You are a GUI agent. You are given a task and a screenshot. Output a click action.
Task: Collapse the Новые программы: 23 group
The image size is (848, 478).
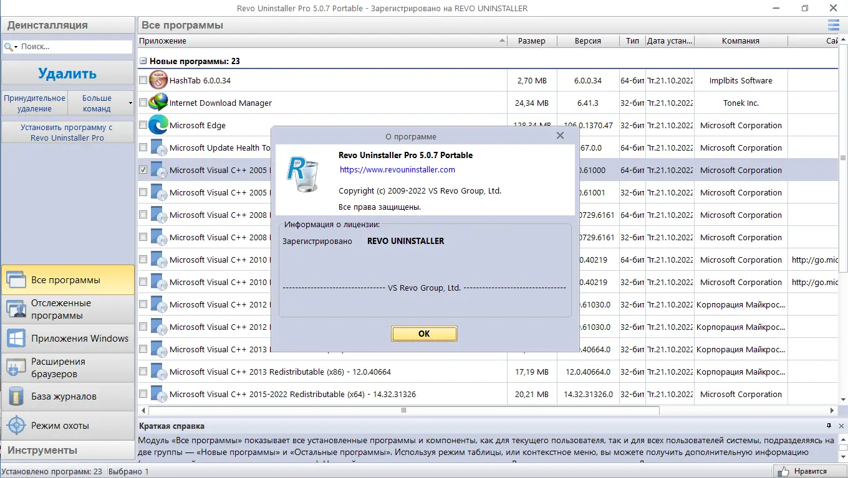(x=143, y=61)
